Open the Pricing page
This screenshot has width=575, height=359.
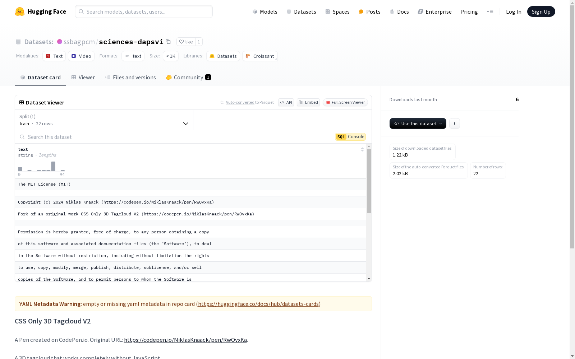point(469,11)
